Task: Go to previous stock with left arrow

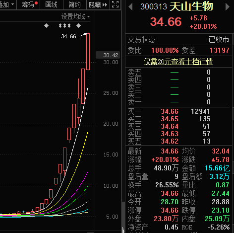Action: pos(130,7)
